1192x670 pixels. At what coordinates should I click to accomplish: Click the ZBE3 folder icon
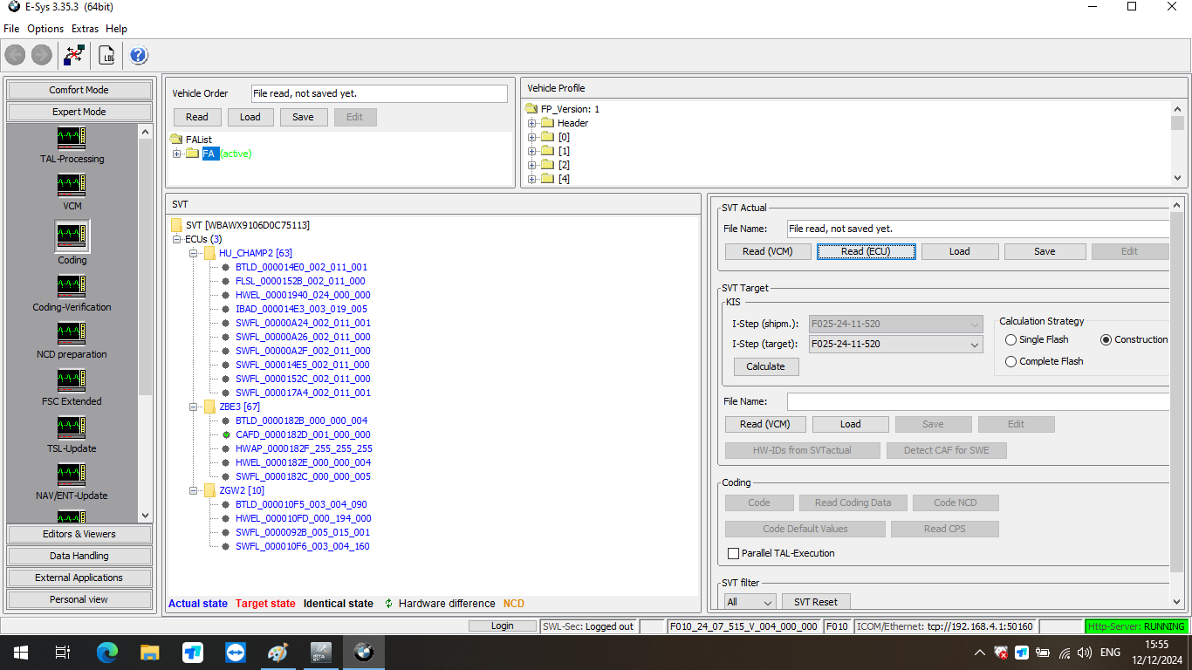click(209, 407)
